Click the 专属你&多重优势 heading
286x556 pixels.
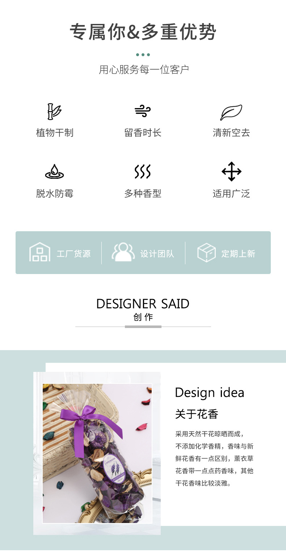click(x=143, y=32)
